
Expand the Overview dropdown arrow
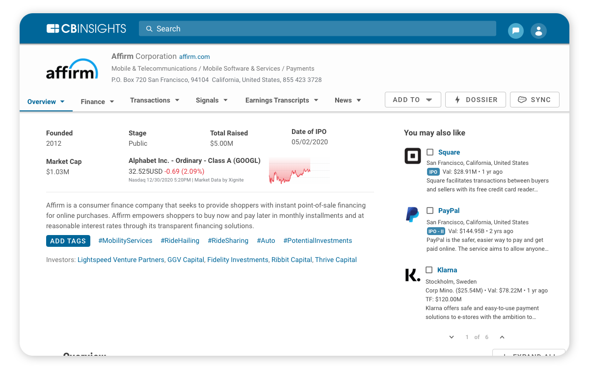coord(62,102)
